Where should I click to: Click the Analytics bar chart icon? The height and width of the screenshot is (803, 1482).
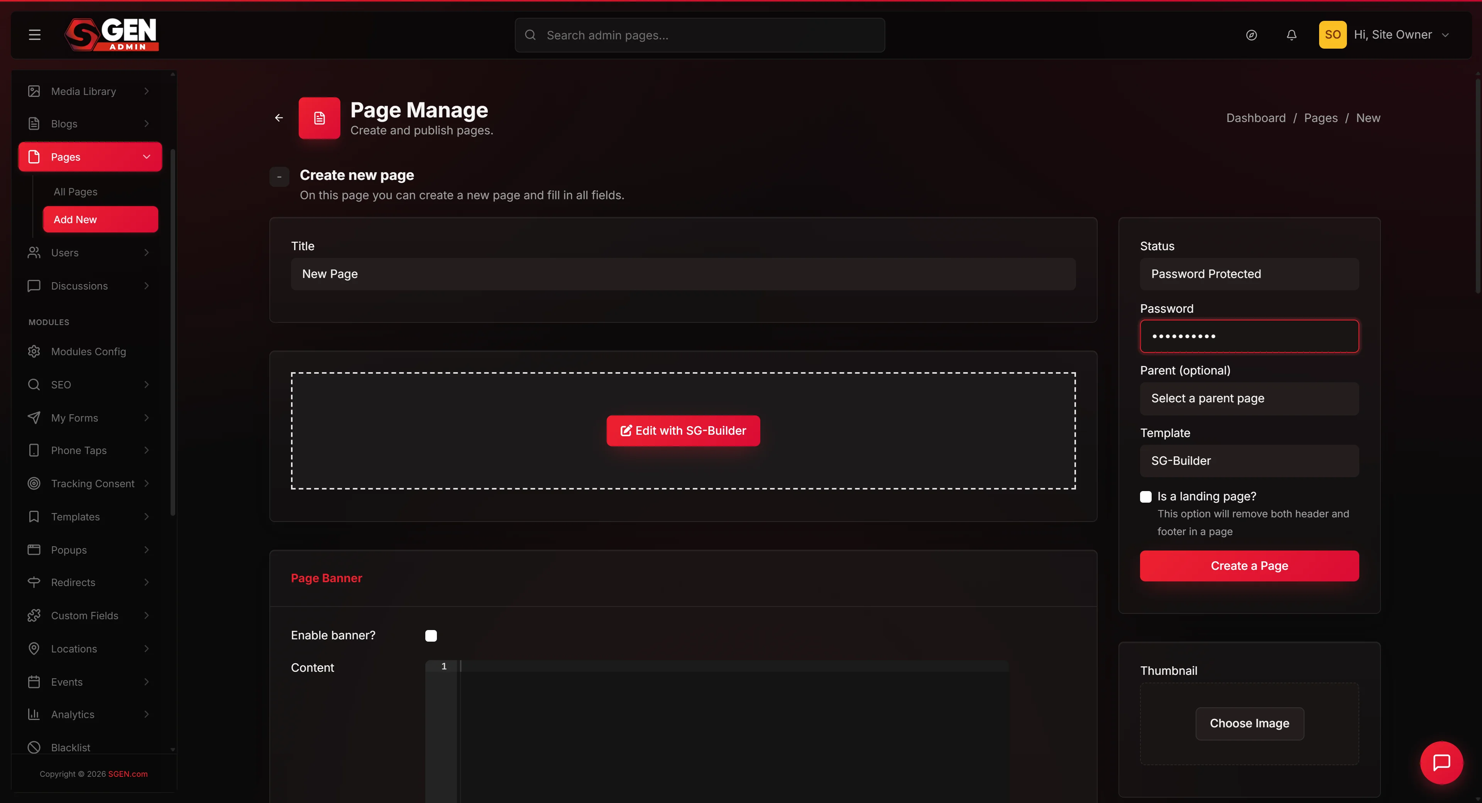pyautogui.click(x=34, y=714)
